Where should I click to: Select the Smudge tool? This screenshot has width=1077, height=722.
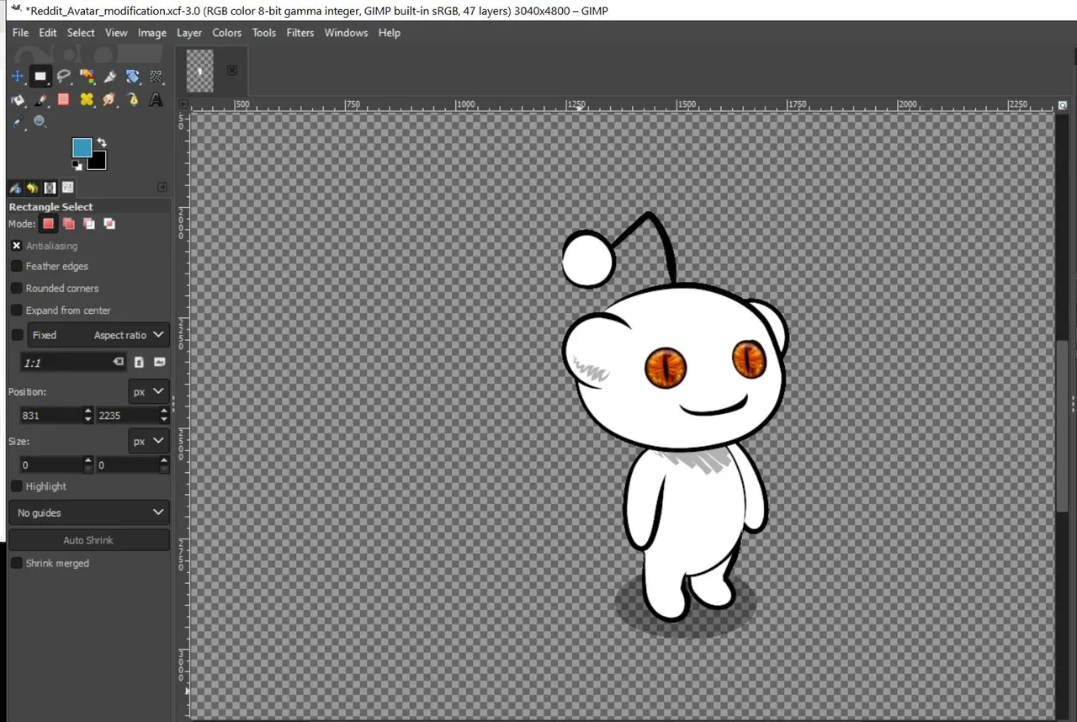click(109, 99)
